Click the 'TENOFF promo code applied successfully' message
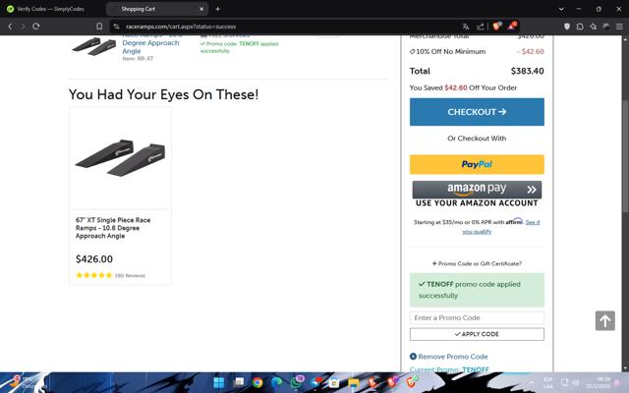Image resolution: width=629 pixels, height=393 pixels. pyautogui.click(x=477, y=290)
